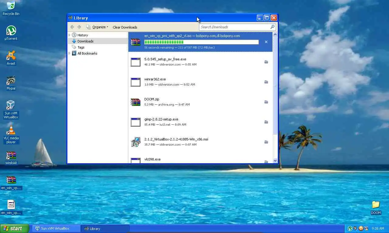Select the 2.1.2_VirtualBox msi download name

[176, 139]
